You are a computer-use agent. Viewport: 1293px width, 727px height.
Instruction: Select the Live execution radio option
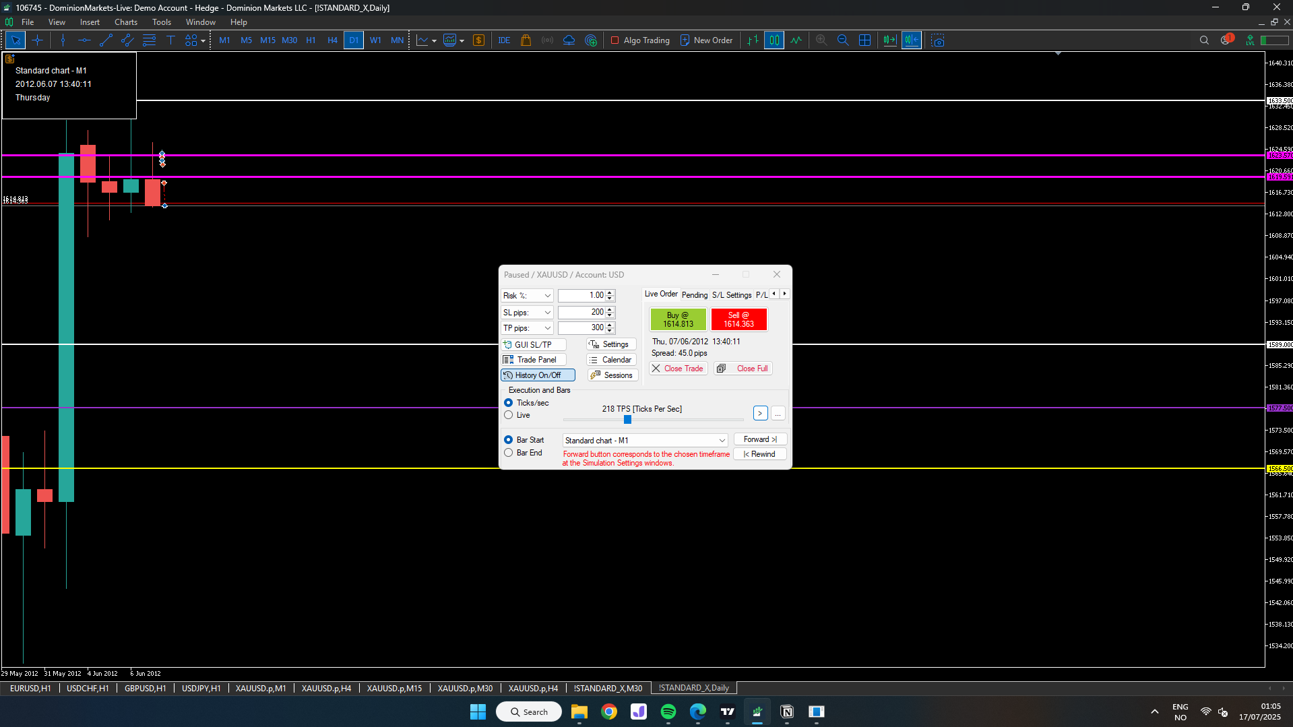(x=509, y=415)
